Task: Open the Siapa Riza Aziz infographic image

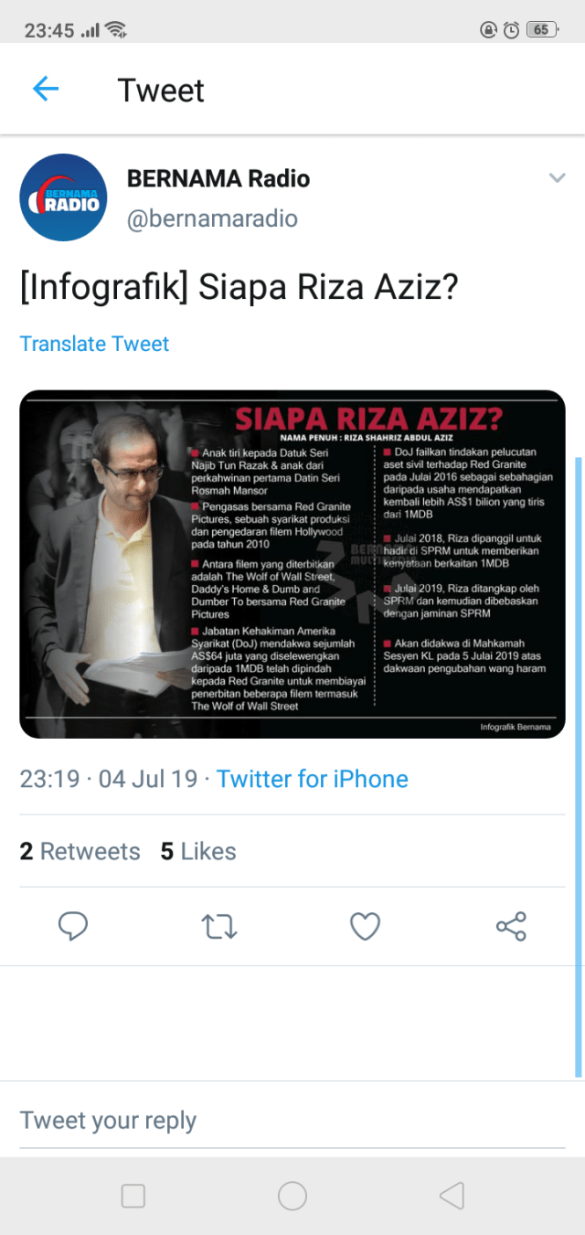Action: click(292, 564)
